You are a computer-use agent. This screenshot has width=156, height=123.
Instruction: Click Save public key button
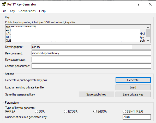96,94
